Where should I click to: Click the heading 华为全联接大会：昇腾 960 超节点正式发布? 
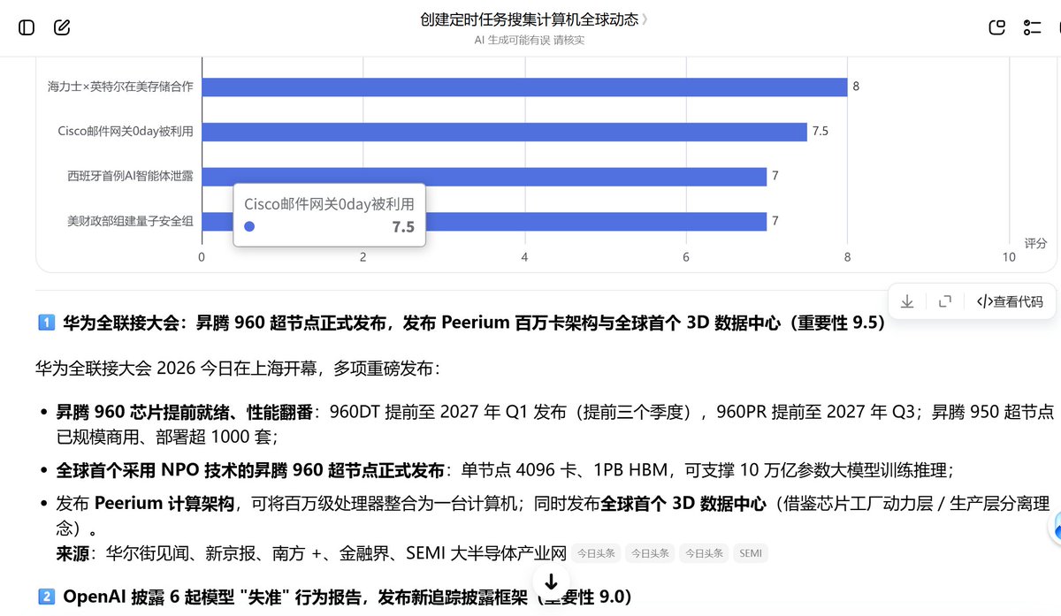click(474, 323)
